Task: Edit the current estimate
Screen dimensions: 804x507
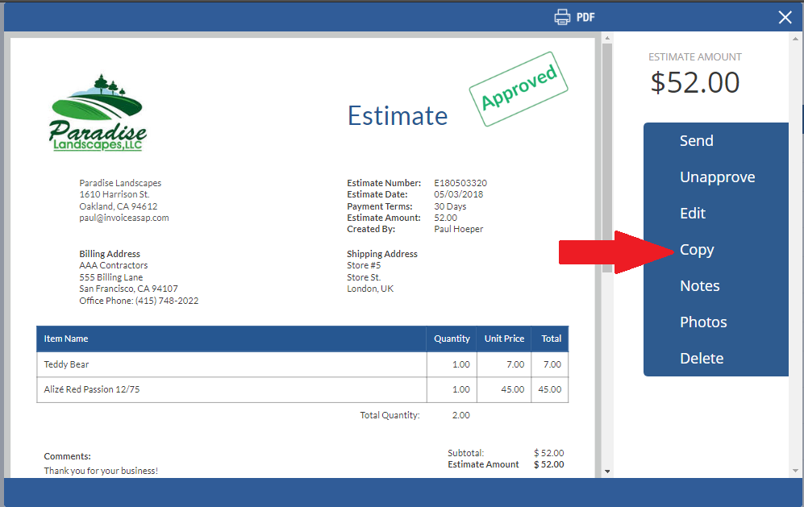Action: (x=692, y=213)
